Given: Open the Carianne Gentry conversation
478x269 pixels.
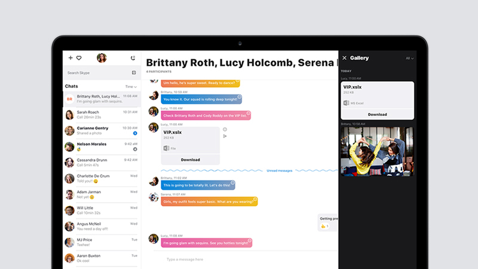Looking at the screenshot, I should [x=102, y=130].
